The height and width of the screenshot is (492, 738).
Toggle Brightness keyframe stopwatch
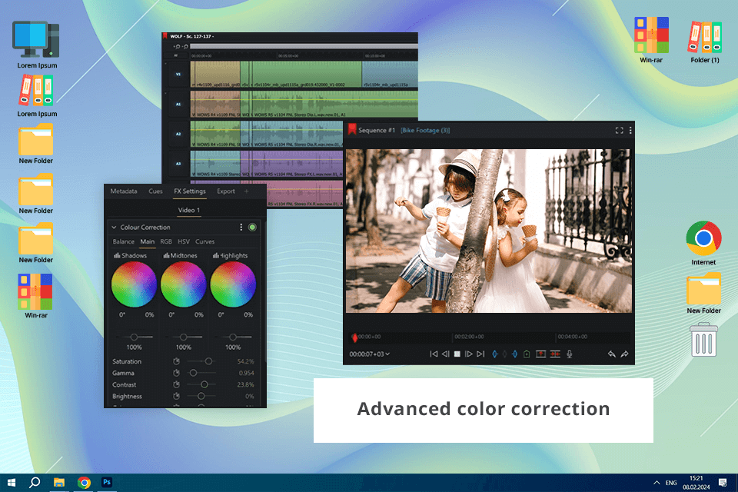pos(177,397)
